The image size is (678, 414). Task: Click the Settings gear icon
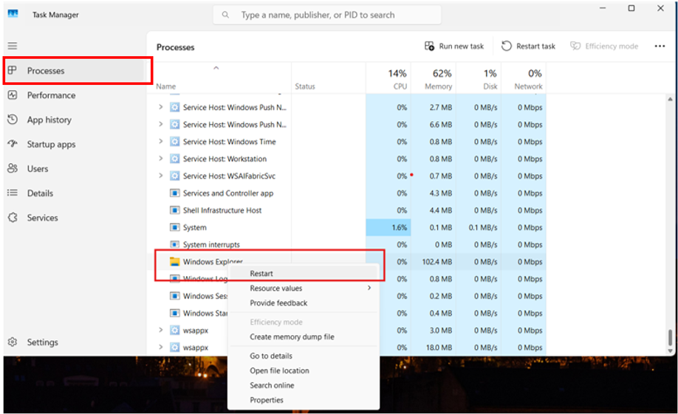pyautogui.click(x=13, y=342)
